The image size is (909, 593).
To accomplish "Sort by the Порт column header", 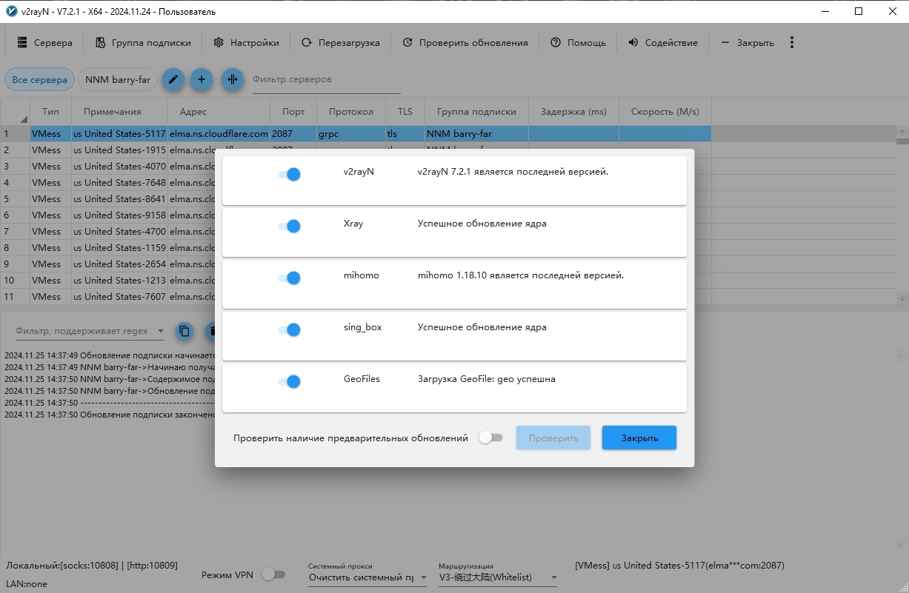I will pyautogui.click(x=293, y=112).
